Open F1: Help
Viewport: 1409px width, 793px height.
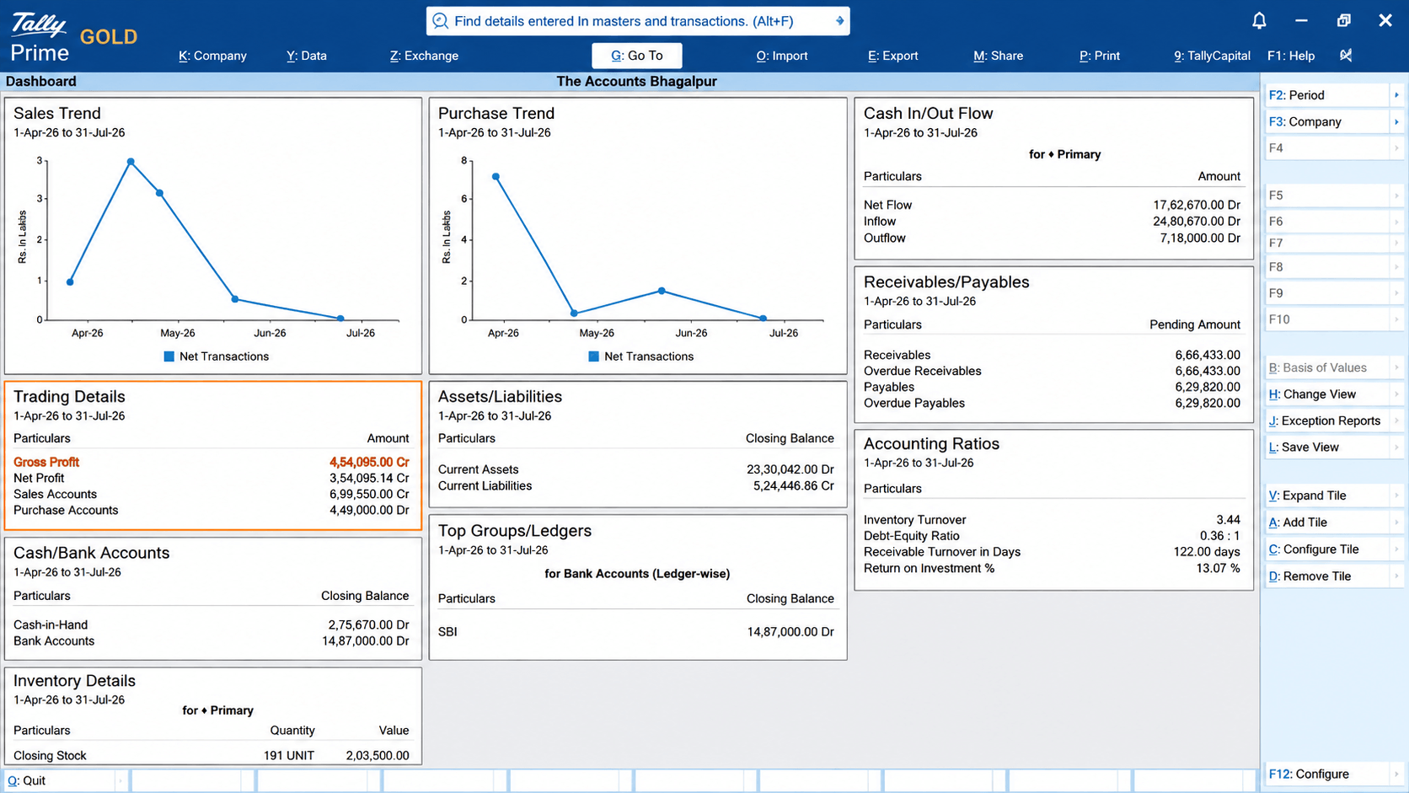[x=1291, y=56]
